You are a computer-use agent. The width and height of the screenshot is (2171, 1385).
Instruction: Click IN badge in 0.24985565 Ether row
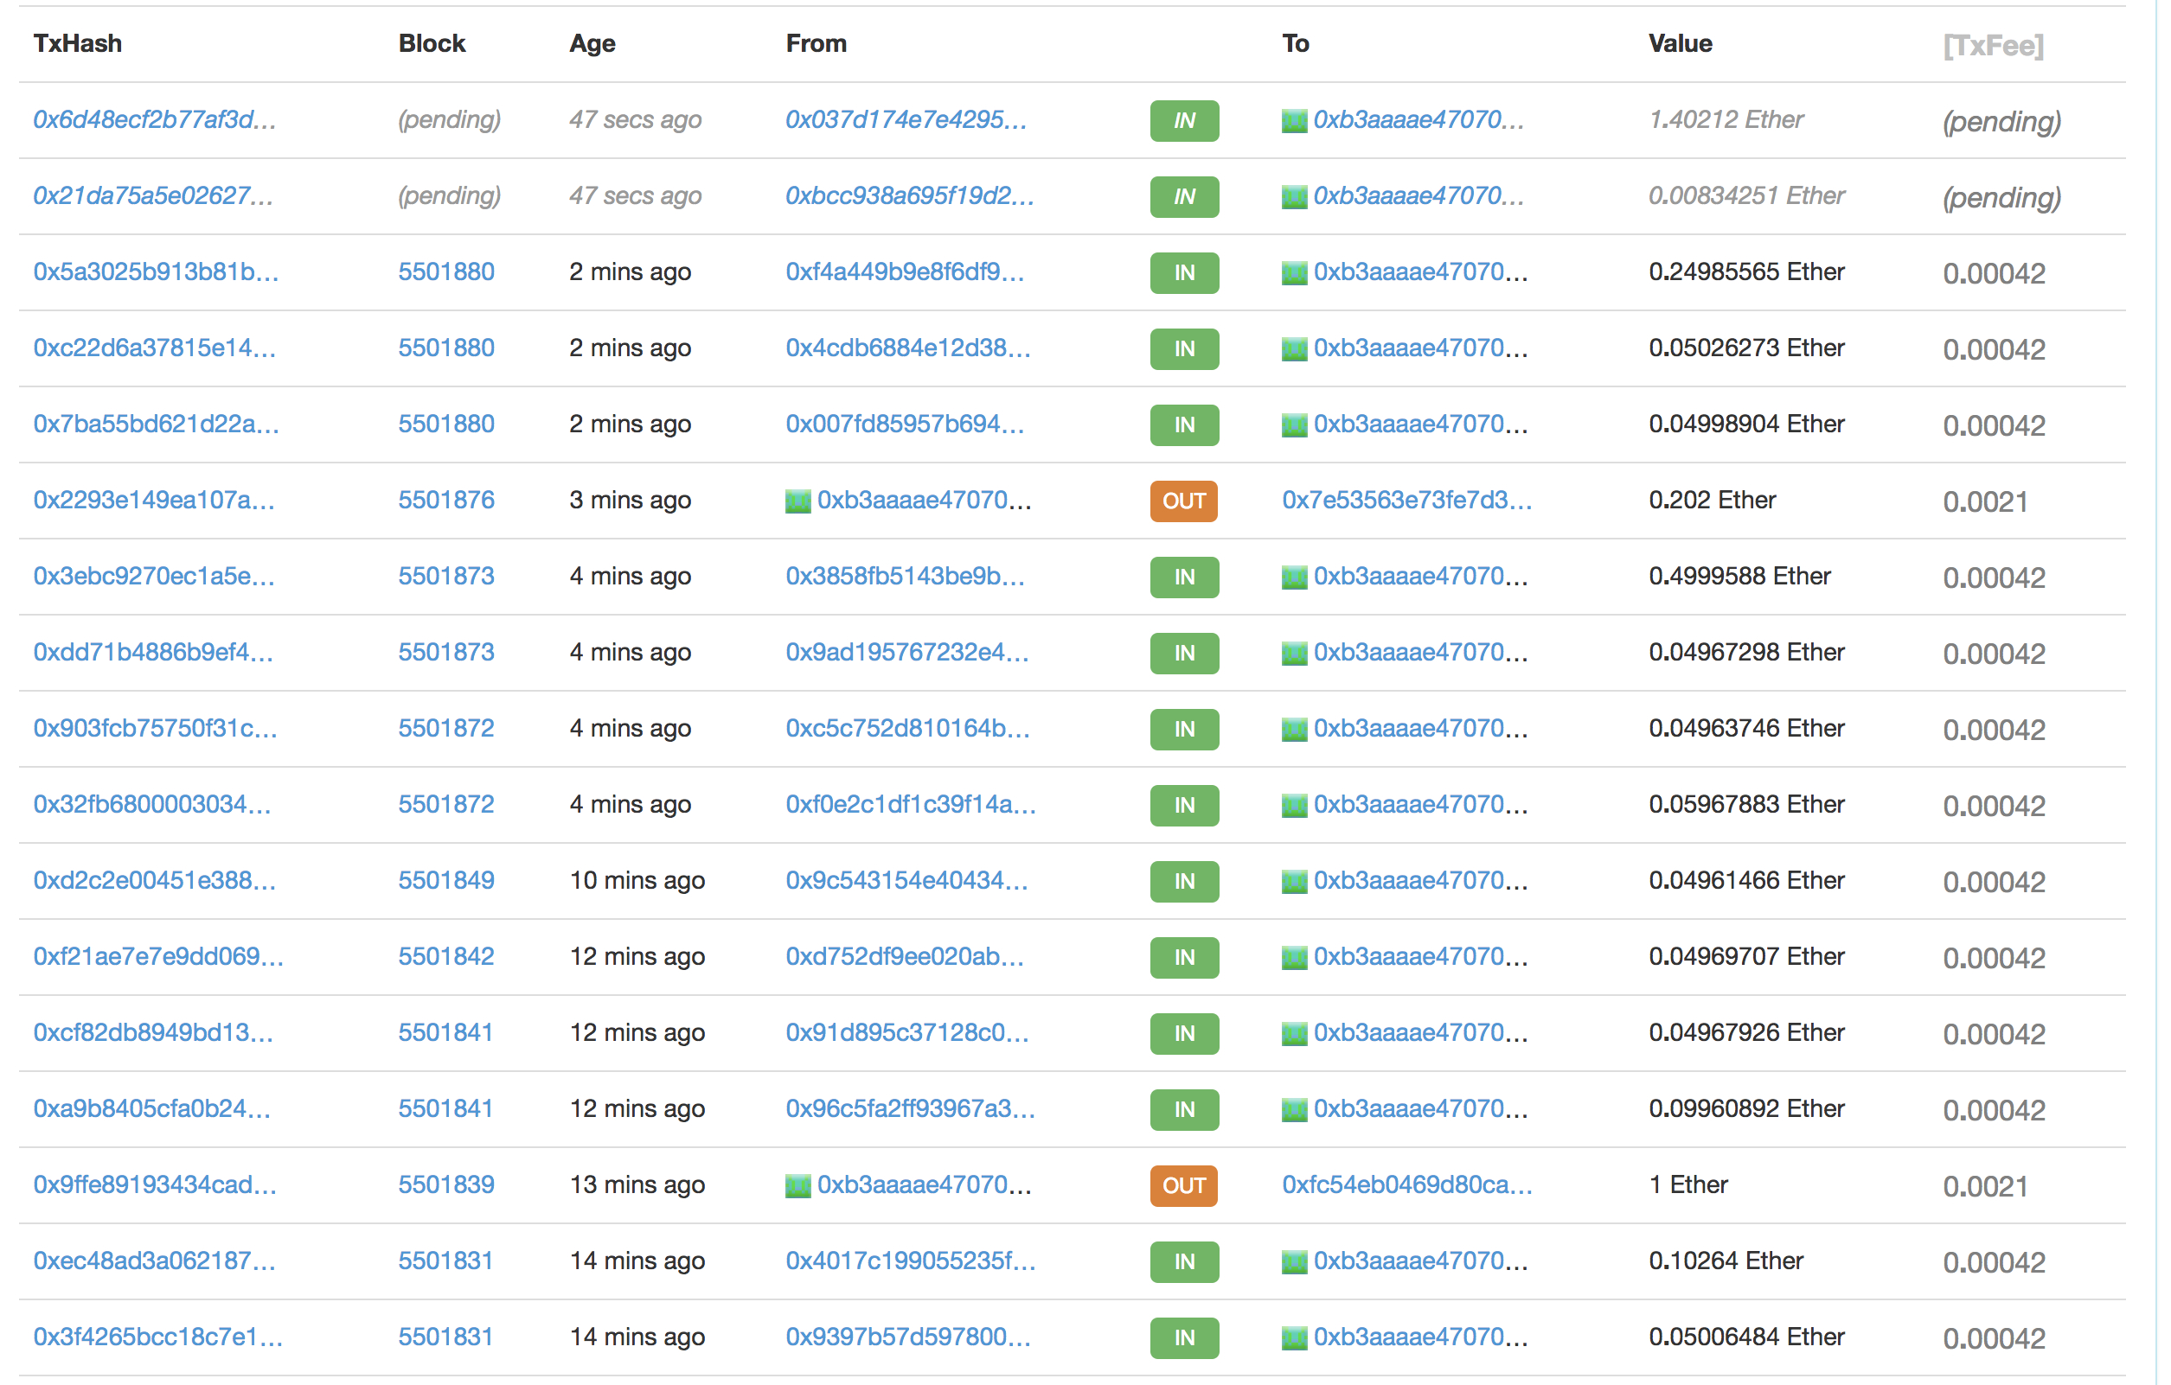click(1184, 273)
